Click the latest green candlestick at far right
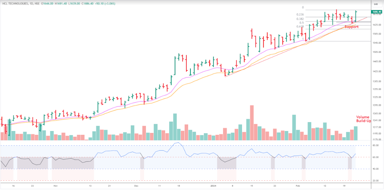This screenshot has height=190, width=384. coord(356,16)
